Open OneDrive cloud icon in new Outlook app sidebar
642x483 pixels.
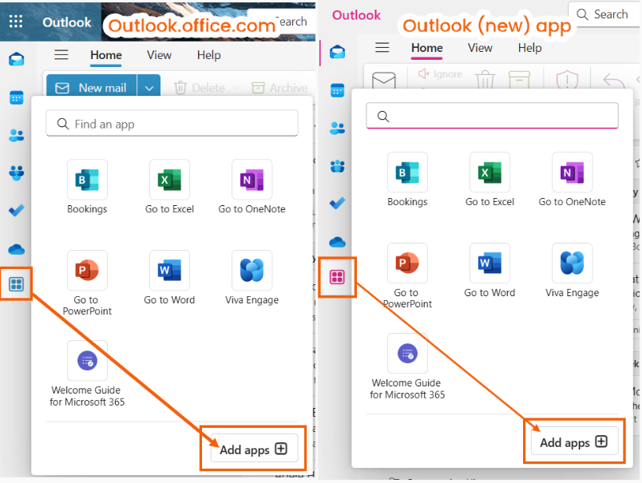pos(338,241)
